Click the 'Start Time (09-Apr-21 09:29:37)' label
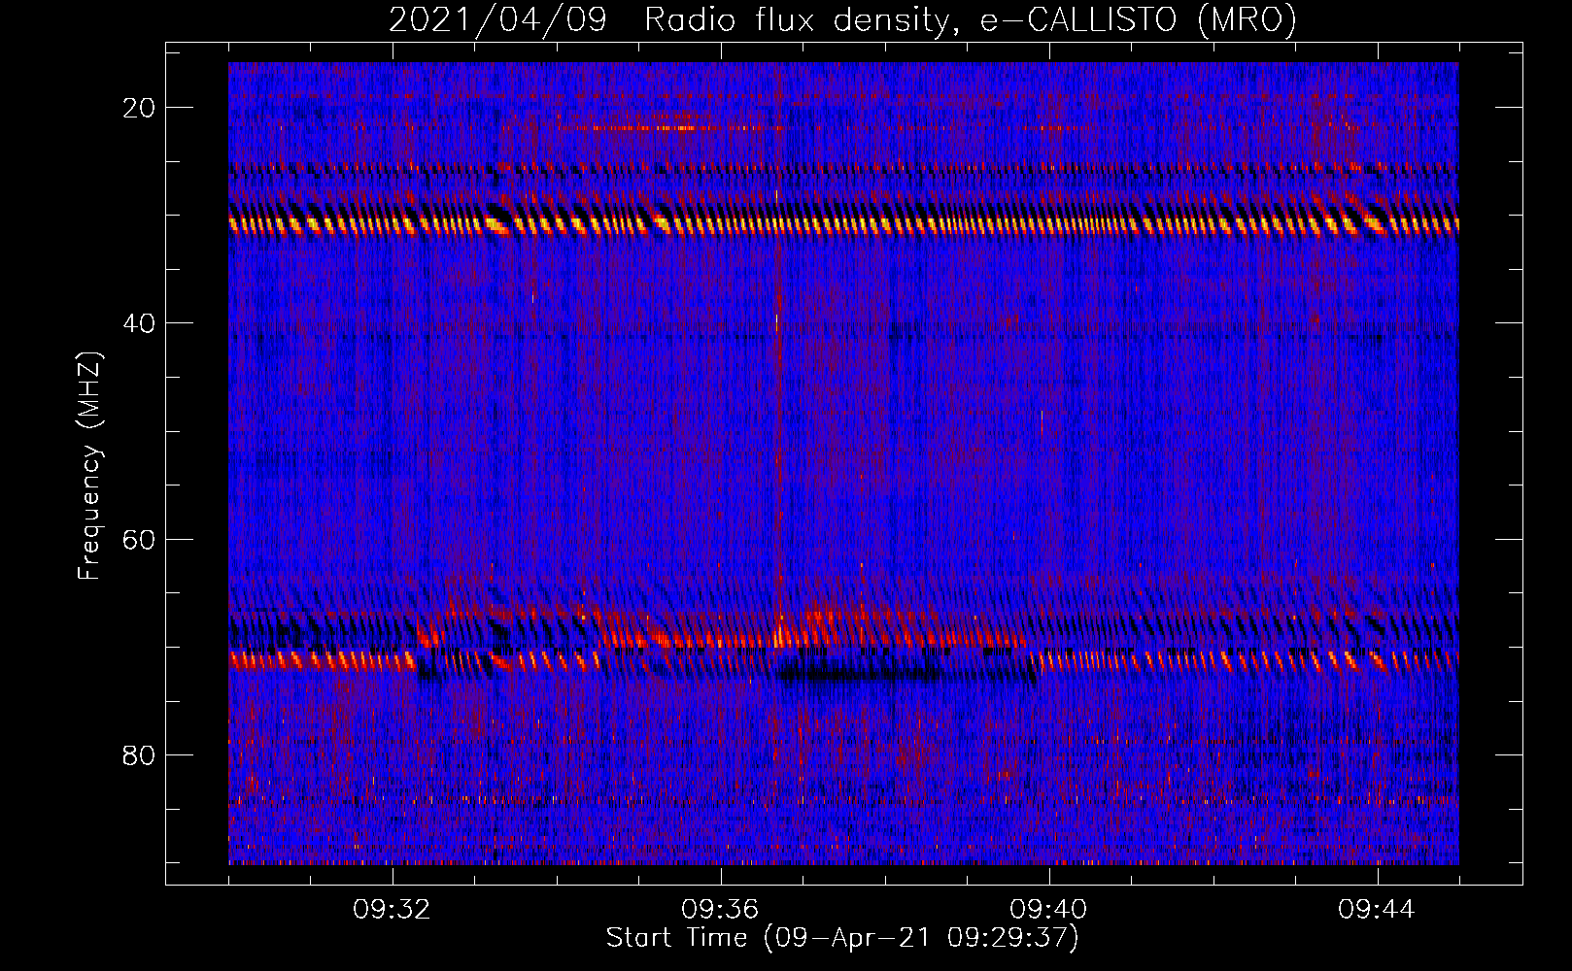This screenshot has width=1572, height=971. [x=842, y=938]
